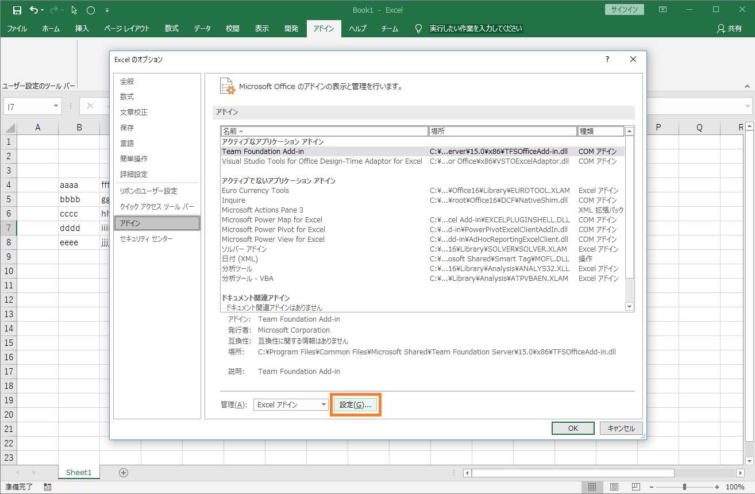Click the Tell Me search field

coord(476,29)
